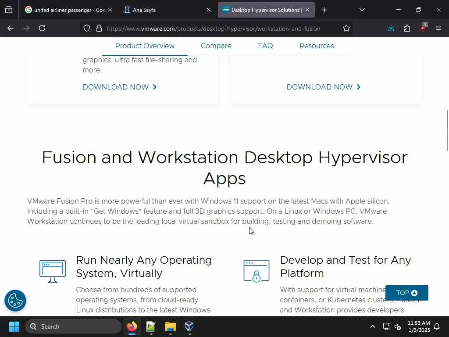Open the Resources page tab
Image resolution: width=449 pixels, height=337 pixels.
tap(317, 46)
